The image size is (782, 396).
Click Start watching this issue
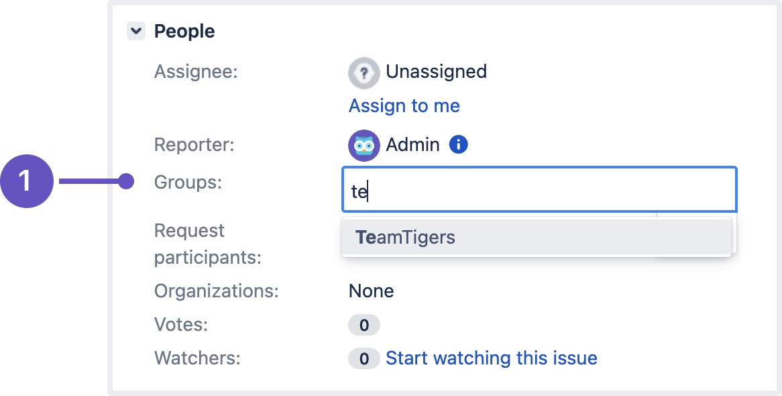[492, 358]
